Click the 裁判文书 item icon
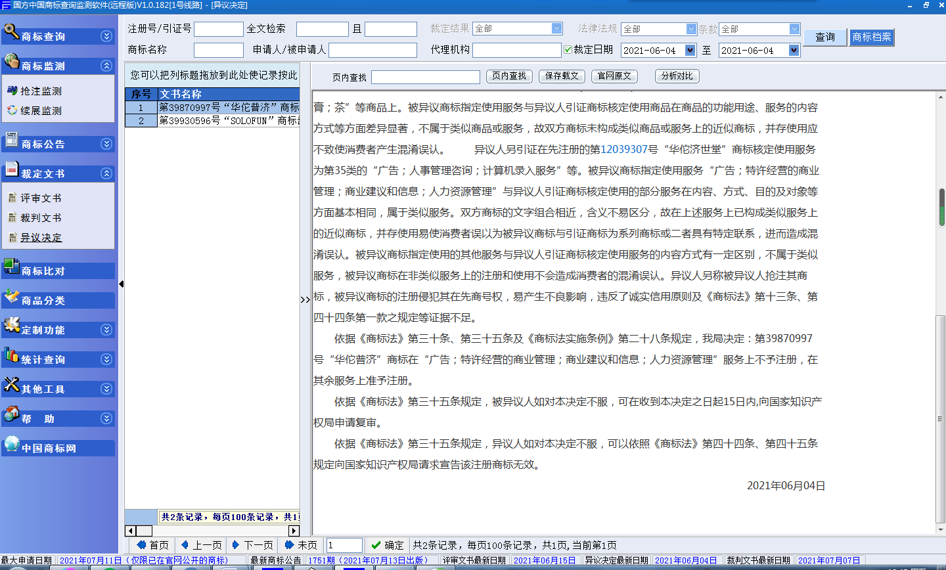The width and height of the screenshot is (946, 570). (x=12, y=217)
